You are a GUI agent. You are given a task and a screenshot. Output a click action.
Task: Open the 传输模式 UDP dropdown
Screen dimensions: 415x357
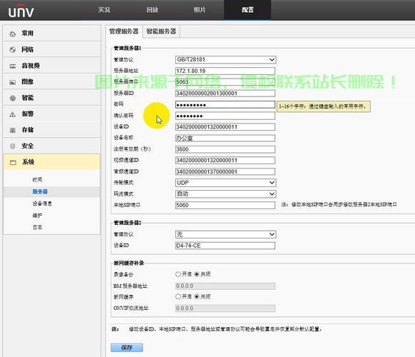pos(225,183)
